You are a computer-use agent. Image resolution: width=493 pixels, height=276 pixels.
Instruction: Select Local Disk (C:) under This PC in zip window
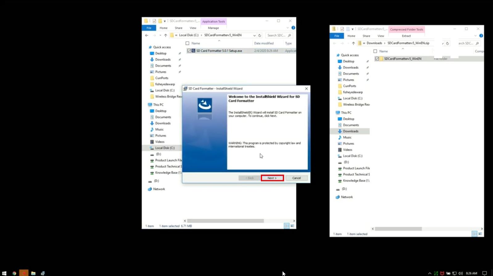coord(352,156)
